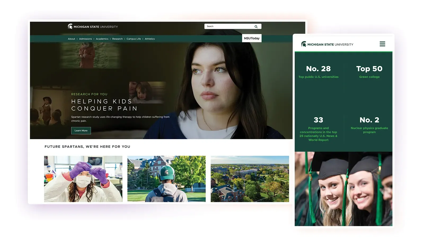Open the About navigation menu

coord(71,39)
